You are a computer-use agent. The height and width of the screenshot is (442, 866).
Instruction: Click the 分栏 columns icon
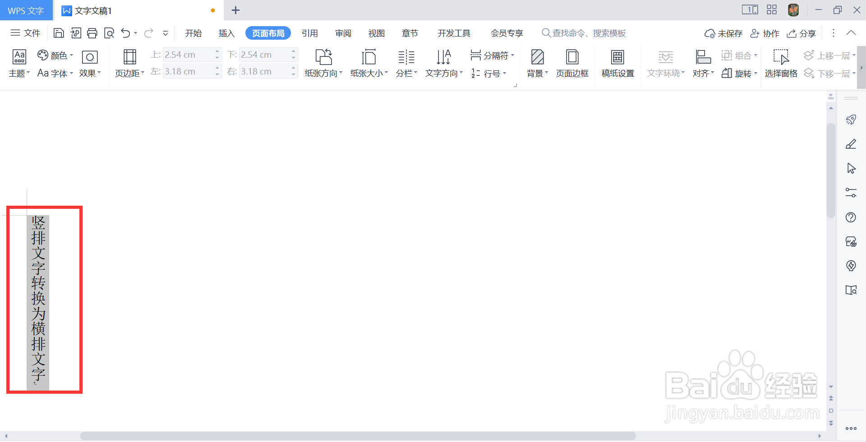406,57
